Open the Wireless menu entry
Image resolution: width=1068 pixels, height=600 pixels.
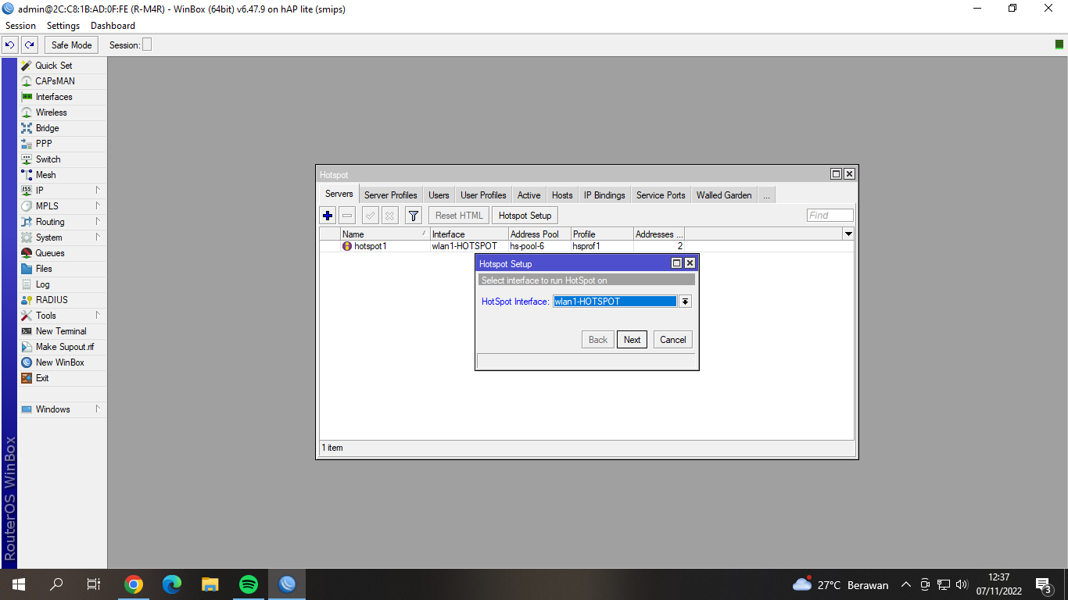(x=63, y=112)
